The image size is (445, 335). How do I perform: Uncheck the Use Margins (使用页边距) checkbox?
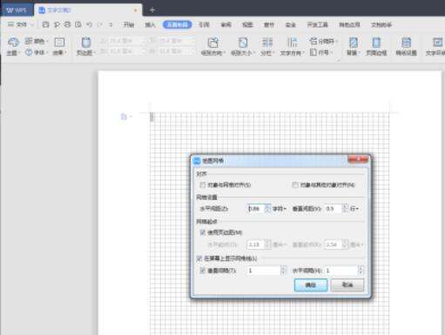[x=203, y=232]
